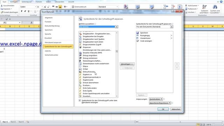
Task: Open Excel help question mark icon
Action: click(221, 2)
